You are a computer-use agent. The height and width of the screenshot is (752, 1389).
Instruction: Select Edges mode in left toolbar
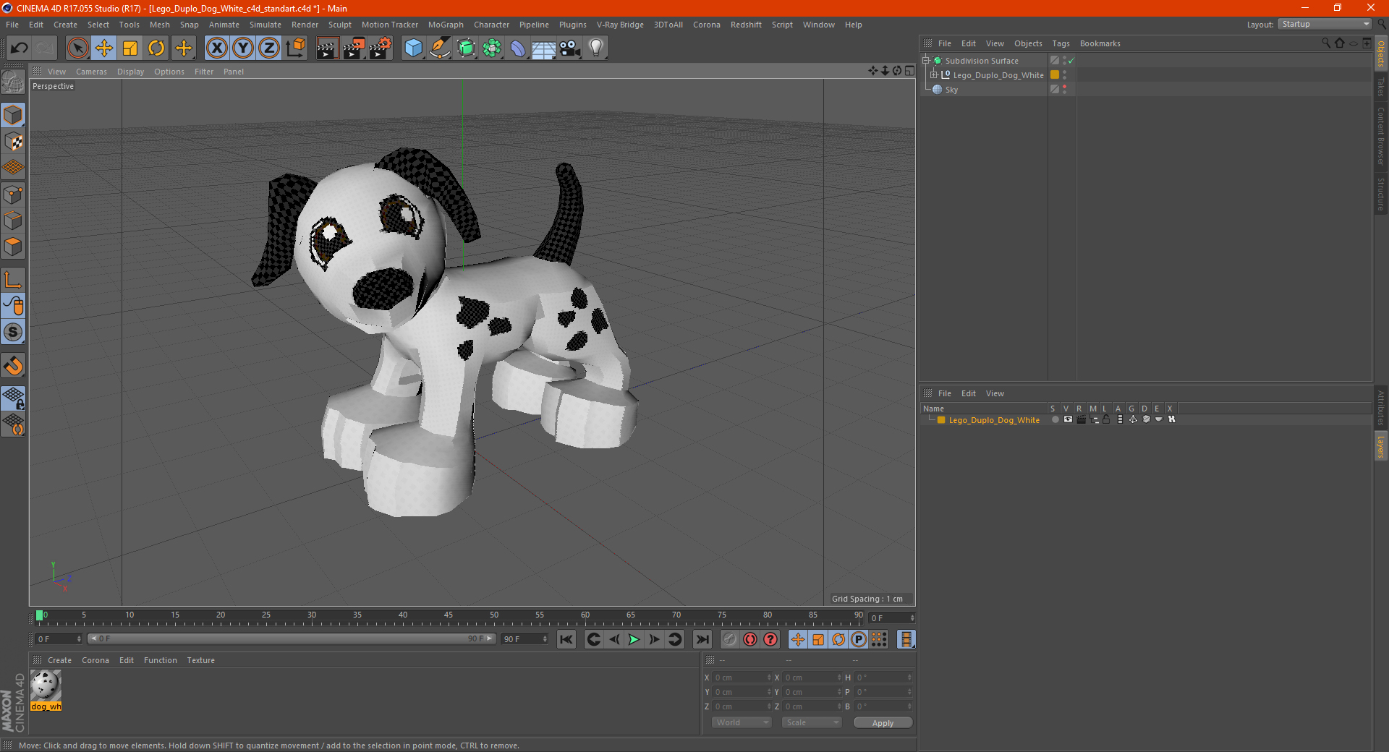(13, 221)
